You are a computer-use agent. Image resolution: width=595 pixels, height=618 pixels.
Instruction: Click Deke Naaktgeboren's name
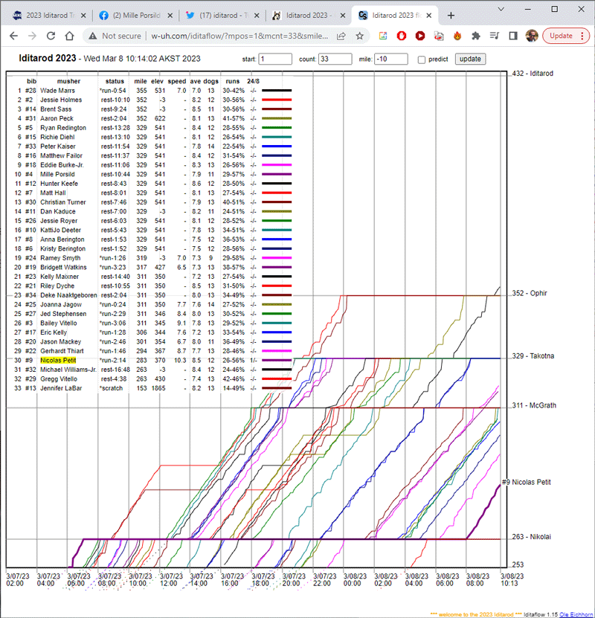point(68,295)
